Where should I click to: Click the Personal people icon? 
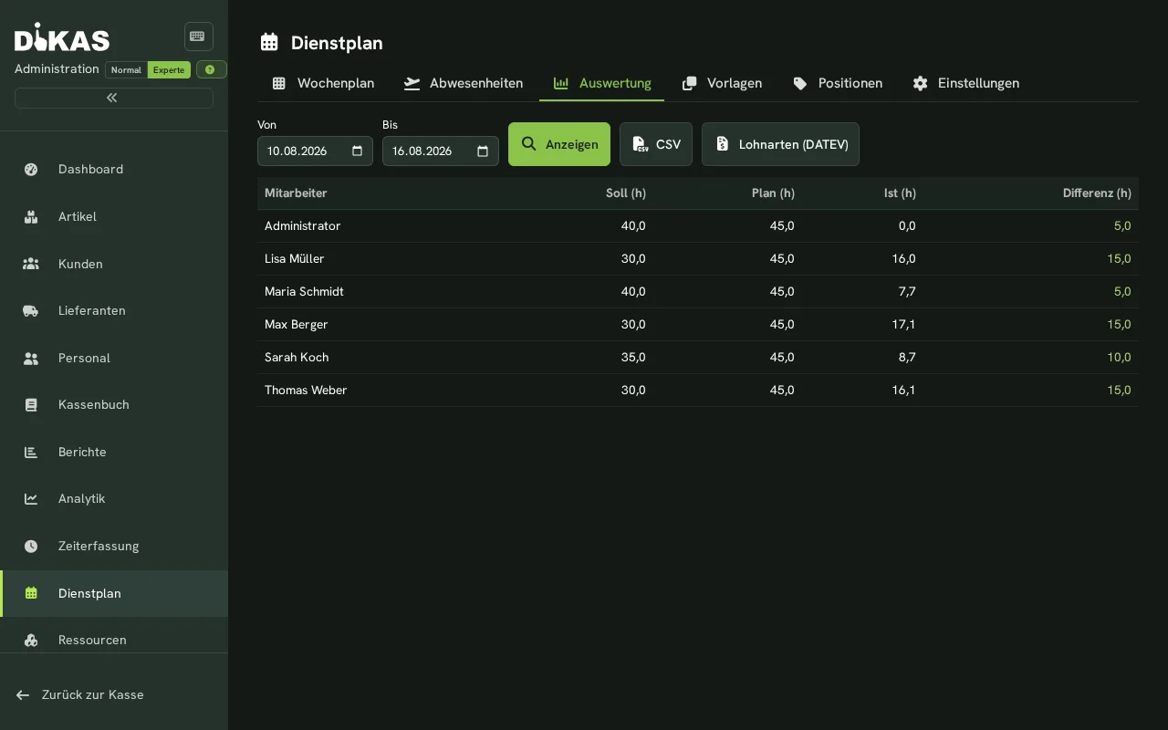(31, 358)
